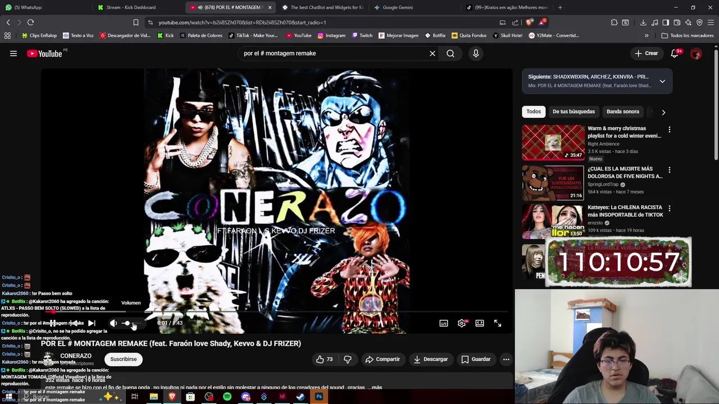719x404 pixels.
Task: Go back to the previous page
Action: tap(8, 22)
